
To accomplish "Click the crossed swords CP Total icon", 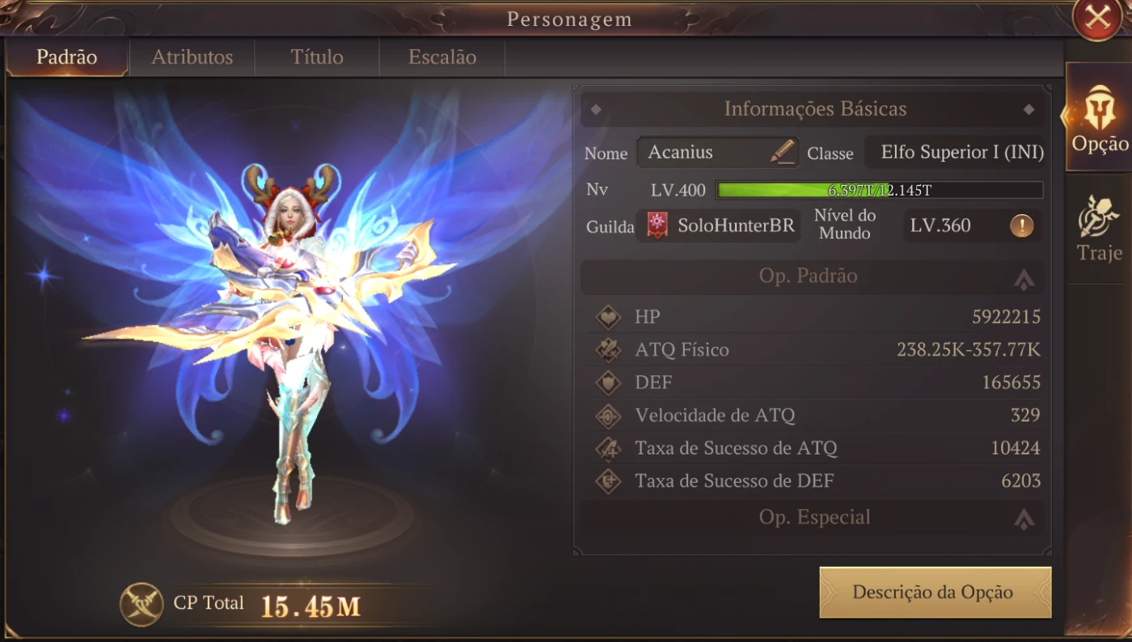I will click(141, 604).
